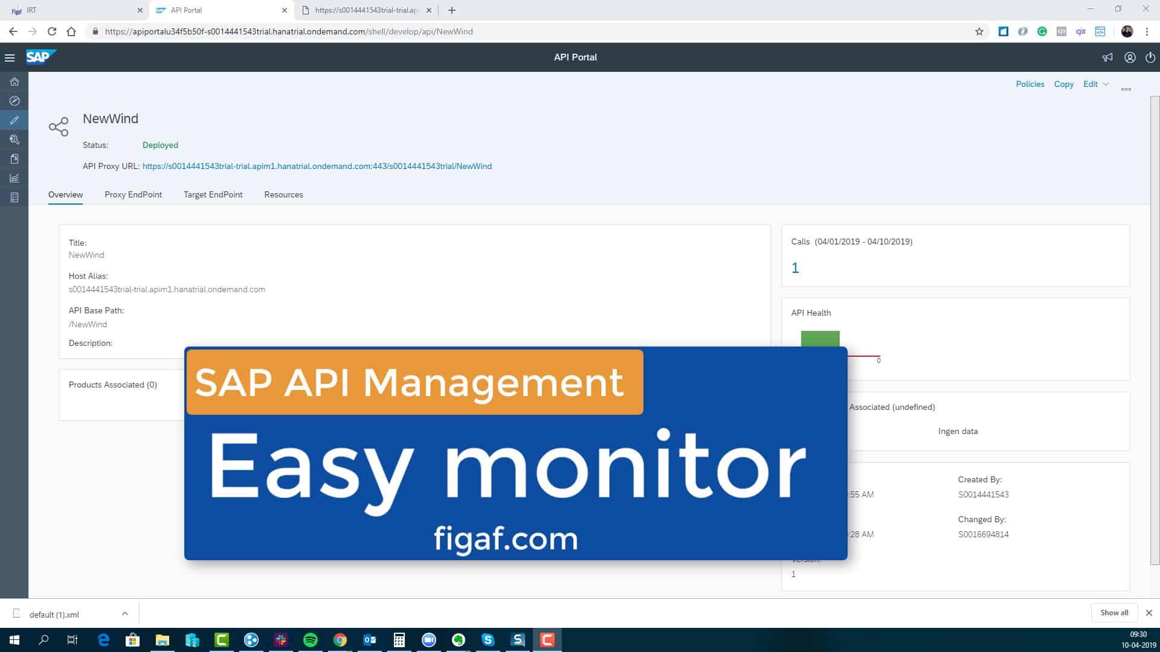
Task: Open the Discover compass sidebar icon
Action: [14, 101]
